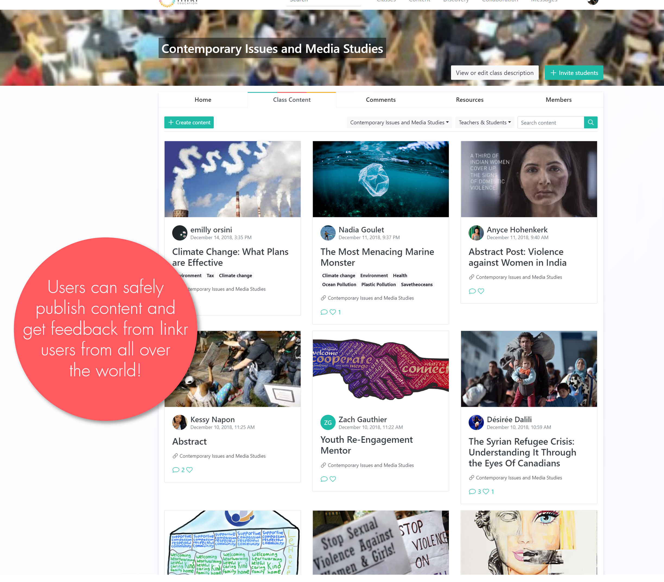664x582 pixels.
Task: Select the Plastic Pollution tag
Action: click(379, 285)
